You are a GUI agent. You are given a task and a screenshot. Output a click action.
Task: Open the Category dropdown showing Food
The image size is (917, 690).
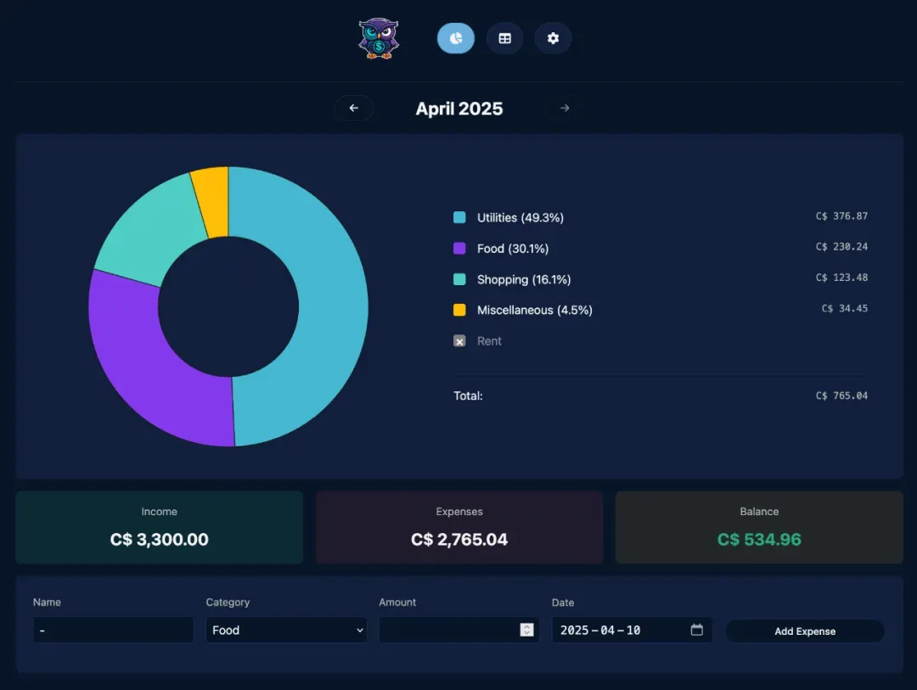pyautogui.click(x=286, y=630)
